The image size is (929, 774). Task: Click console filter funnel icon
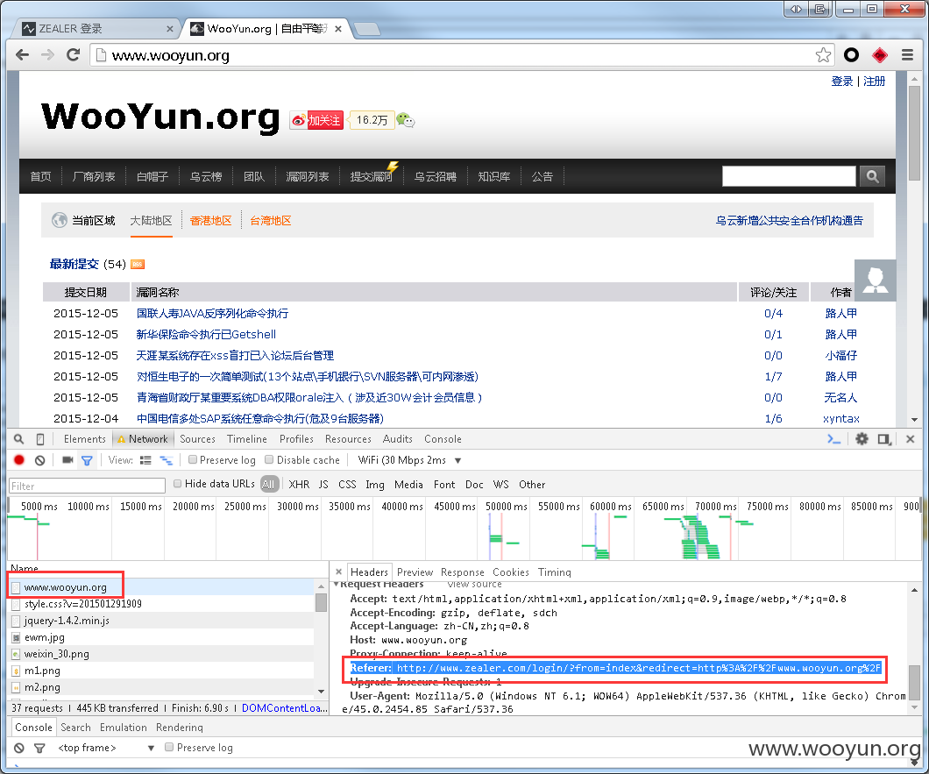(39, 748)
